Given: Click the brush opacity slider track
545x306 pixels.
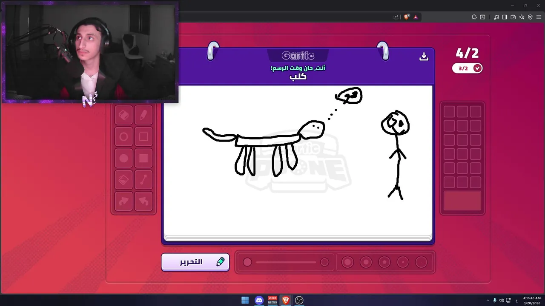Looking at the screenshot, I should click(286, 262).
